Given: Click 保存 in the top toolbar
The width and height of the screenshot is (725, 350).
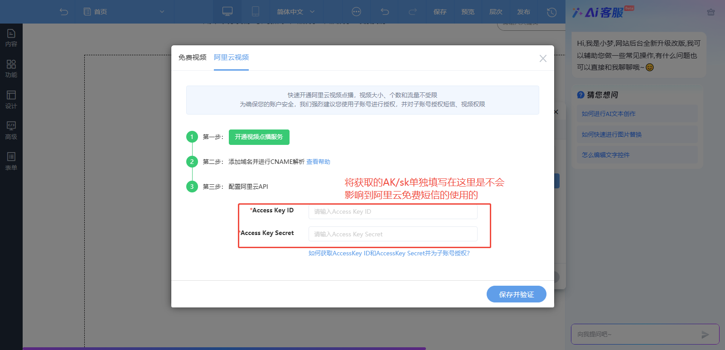Looking at the screenshot, I should [440, 12].
